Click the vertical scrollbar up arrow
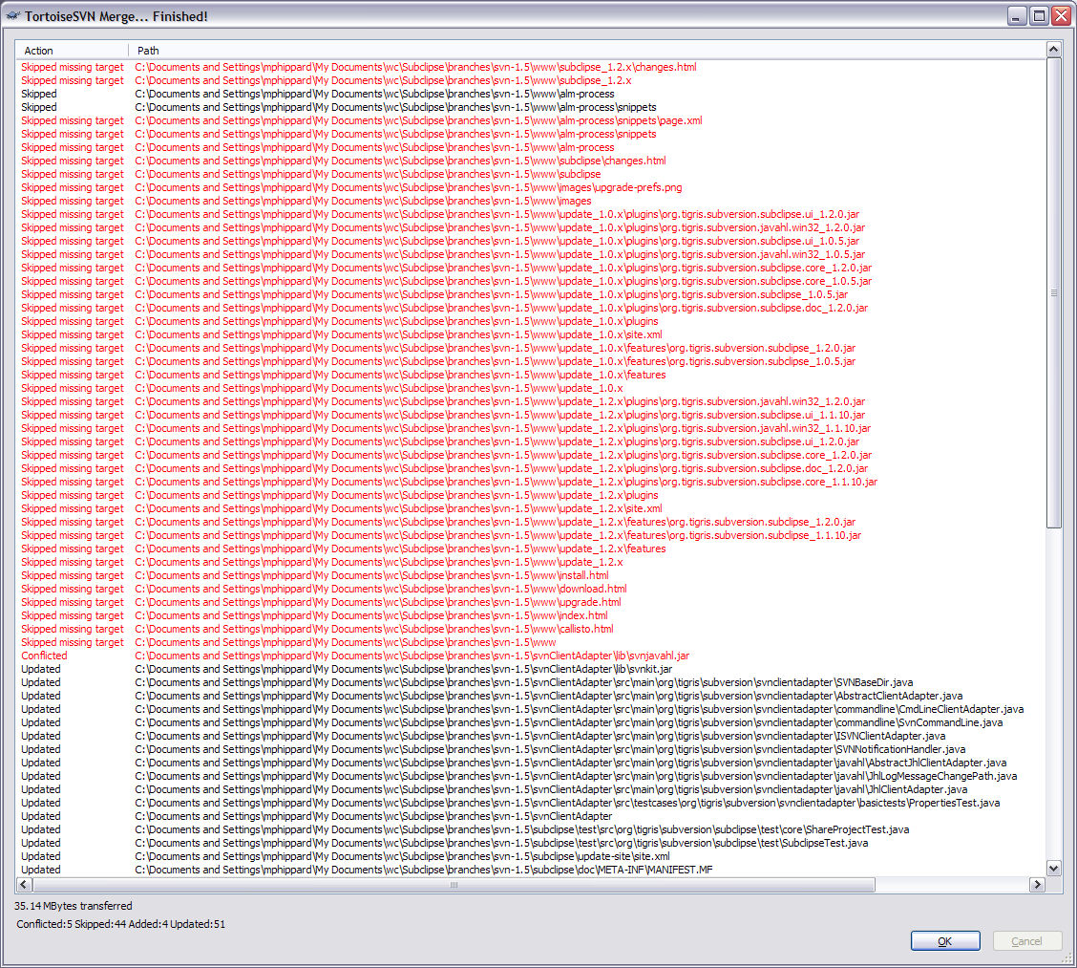1077x968 pixels. [x=1053, y=50]
